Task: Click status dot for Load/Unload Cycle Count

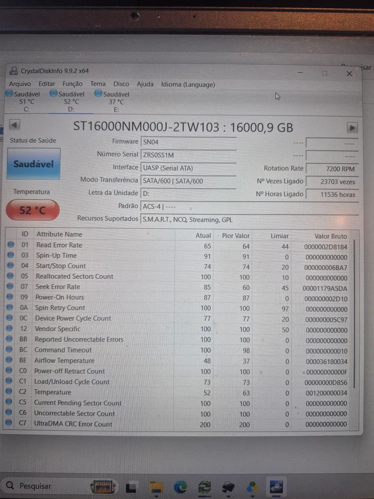Action: (x=9, y=381)
